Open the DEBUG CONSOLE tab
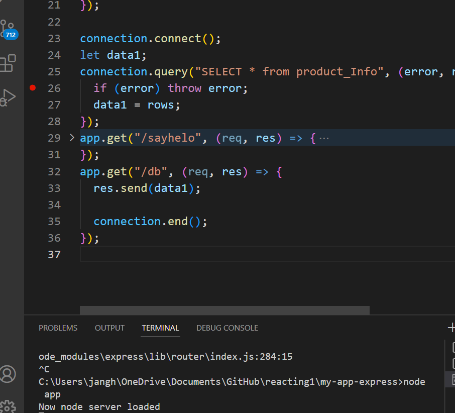 tap(227, 328)
